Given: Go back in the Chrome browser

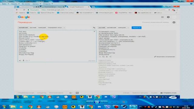Looking at the screenshot, I should click(x=17, y=10).
